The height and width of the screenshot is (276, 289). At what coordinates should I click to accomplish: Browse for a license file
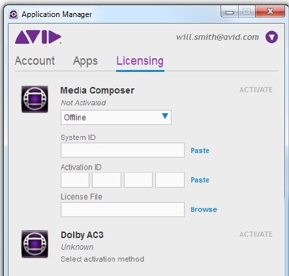click(204, 209)
